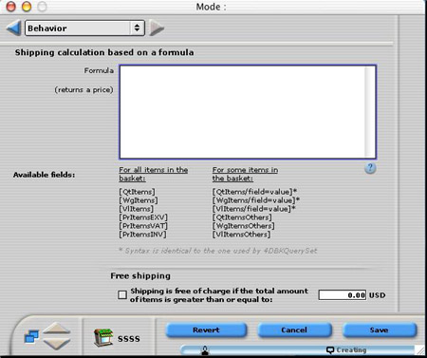Enable free shipping threshold checkbox
The image size is (427, 358).
point(122,295)
